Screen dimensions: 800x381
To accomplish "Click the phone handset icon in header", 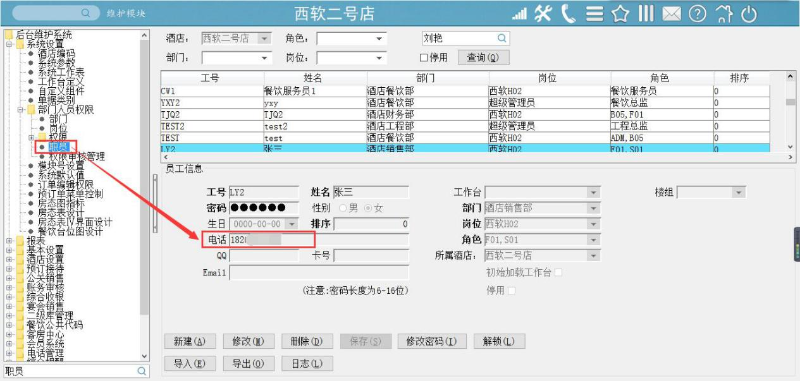I will click(568, 14).
